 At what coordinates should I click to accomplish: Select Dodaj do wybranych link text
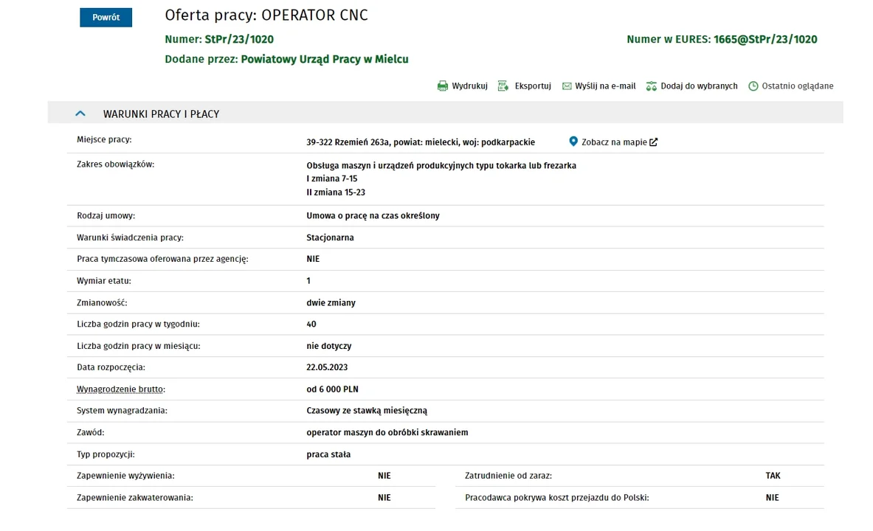coord(700,86)
